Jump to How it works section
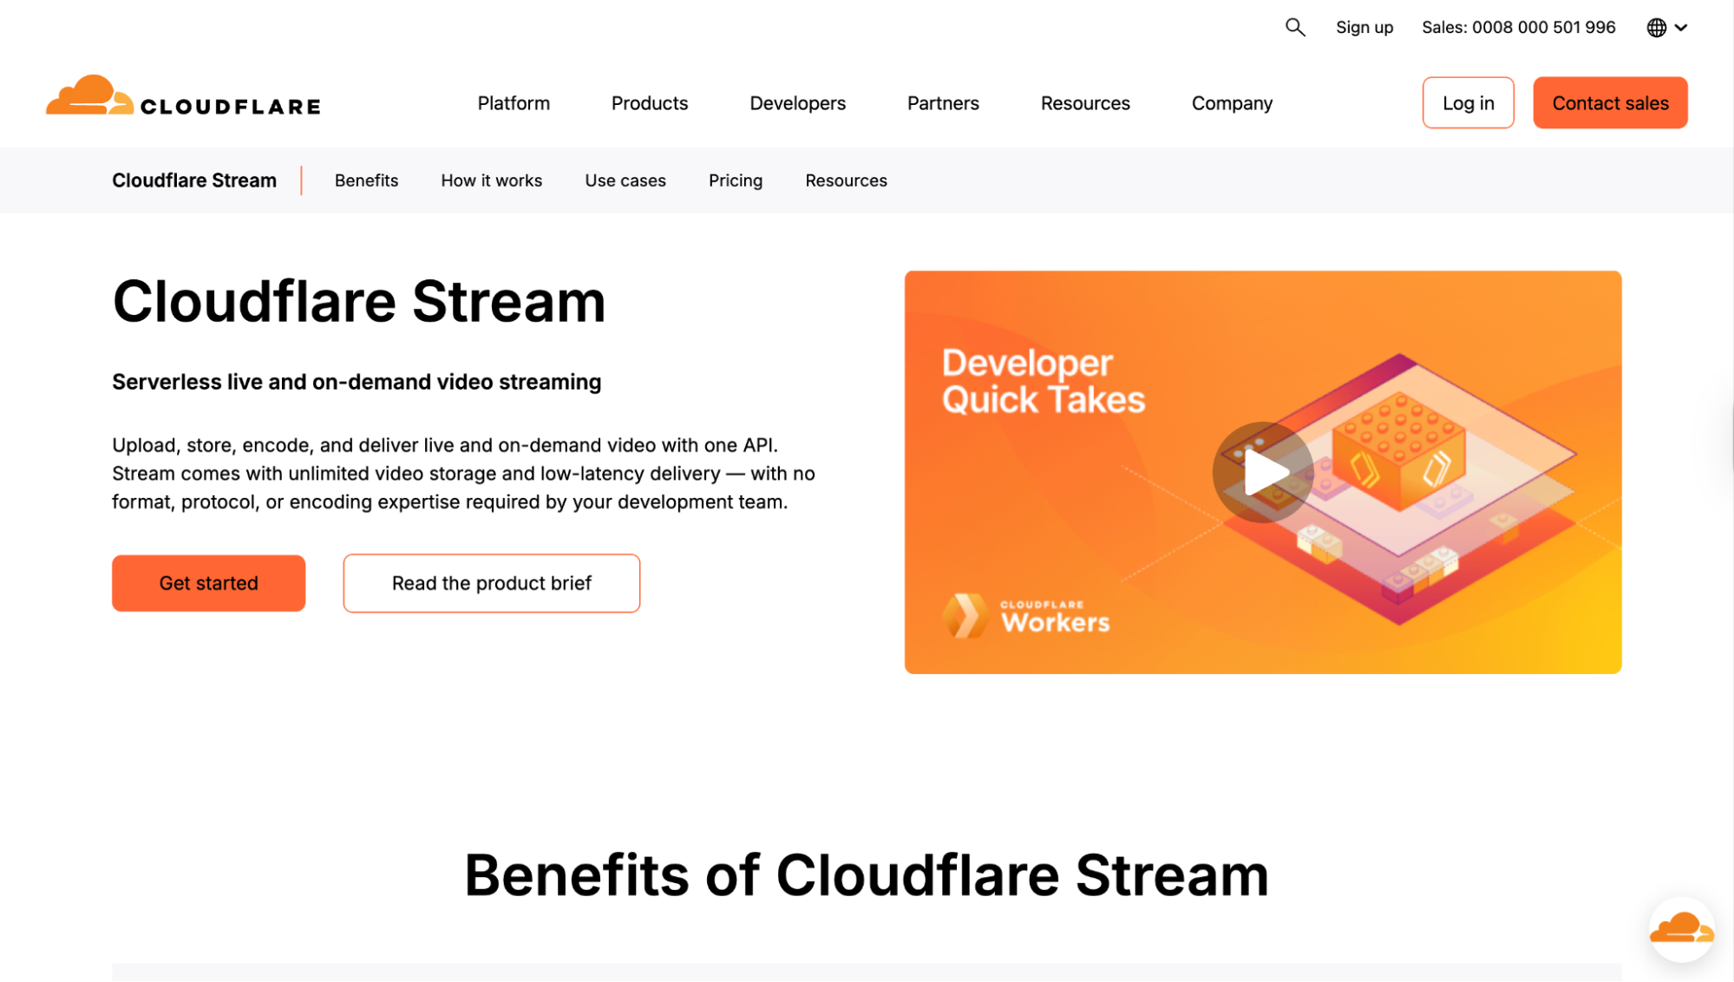Viewport: 1734px width, 982px height. pos(491,180)
